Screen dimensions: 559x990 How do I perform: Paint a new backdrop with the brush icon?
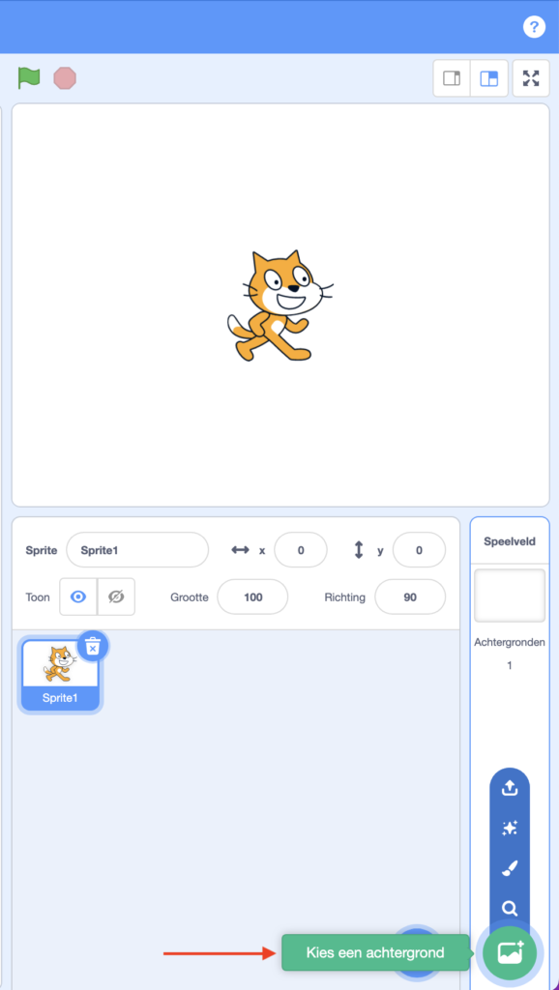pos(510,869)
